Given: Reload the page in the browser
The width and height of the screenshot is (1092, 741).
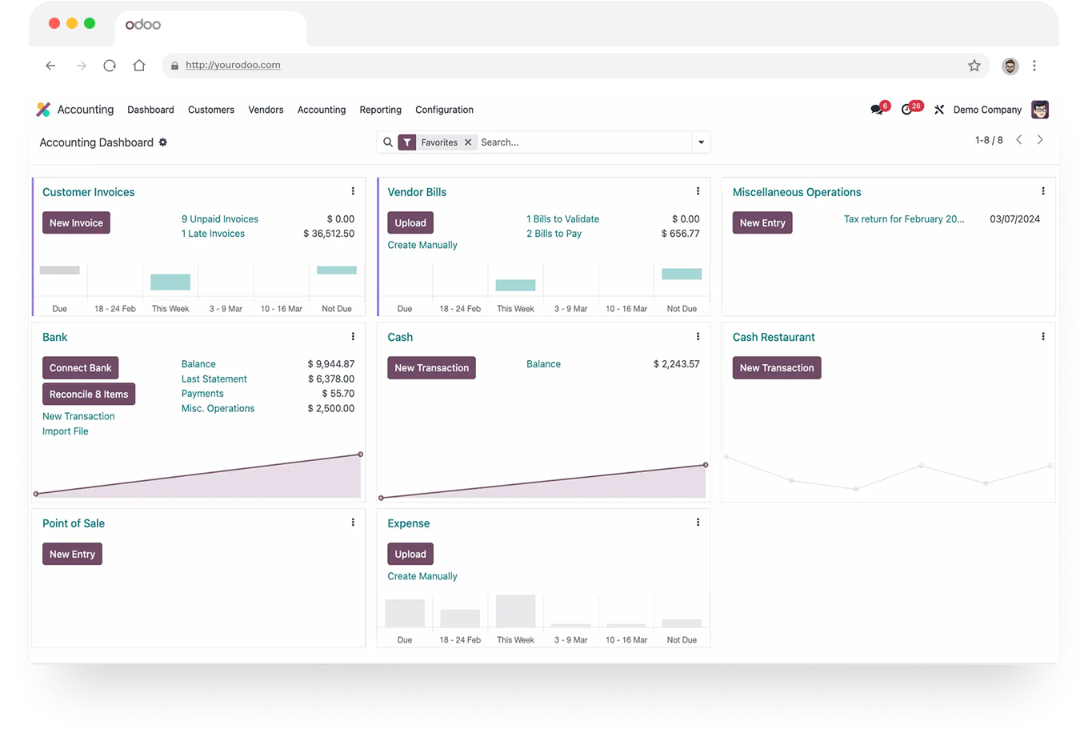Looking at the screenshot, I should [110, 66].
